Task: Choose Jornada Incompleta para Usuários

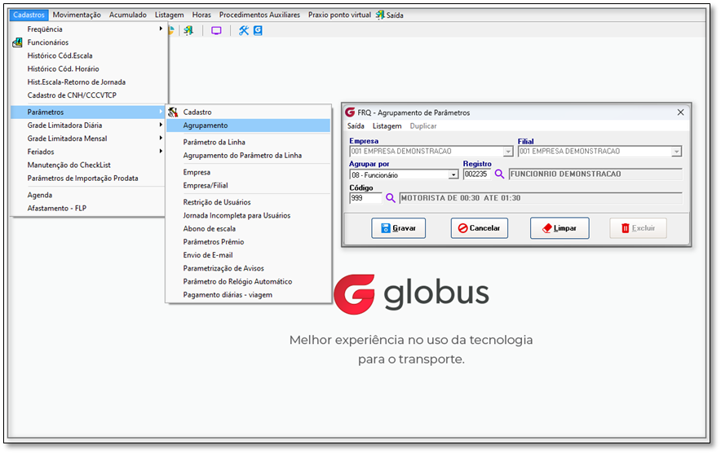Action: coord(248,215)
